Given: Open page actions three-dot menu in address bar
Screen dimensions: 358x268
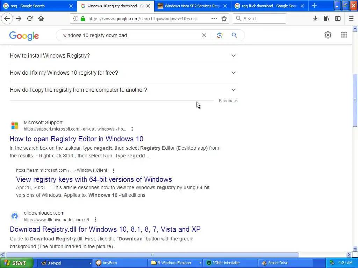Looking at the screenshot, I should [214, 18].
